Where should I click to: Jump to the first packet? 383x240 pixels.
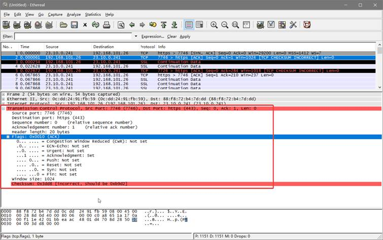point(164,25)
